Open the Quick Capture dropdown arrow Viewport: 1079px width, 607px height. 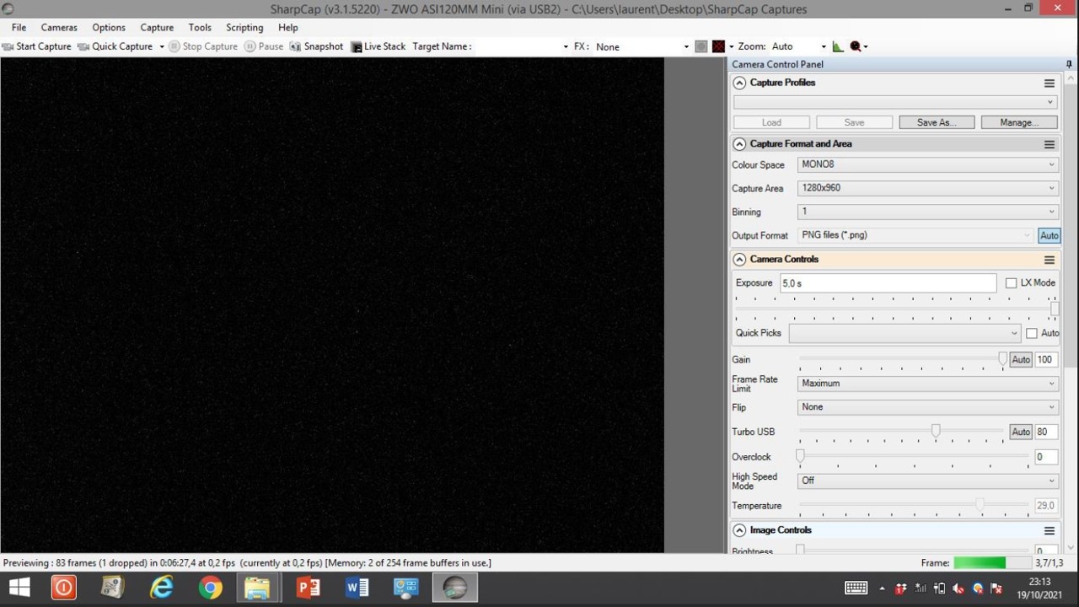click(162, 46)
